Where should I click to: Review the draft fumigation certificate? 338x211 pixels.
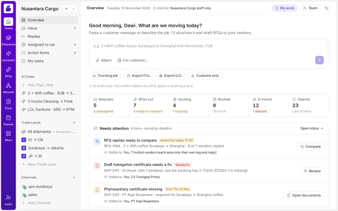(x=312, y=171)
